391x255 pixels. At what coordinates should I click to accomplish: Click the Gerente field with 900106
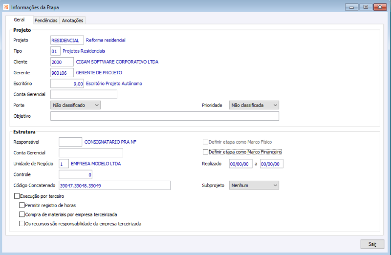click(62, 73)
